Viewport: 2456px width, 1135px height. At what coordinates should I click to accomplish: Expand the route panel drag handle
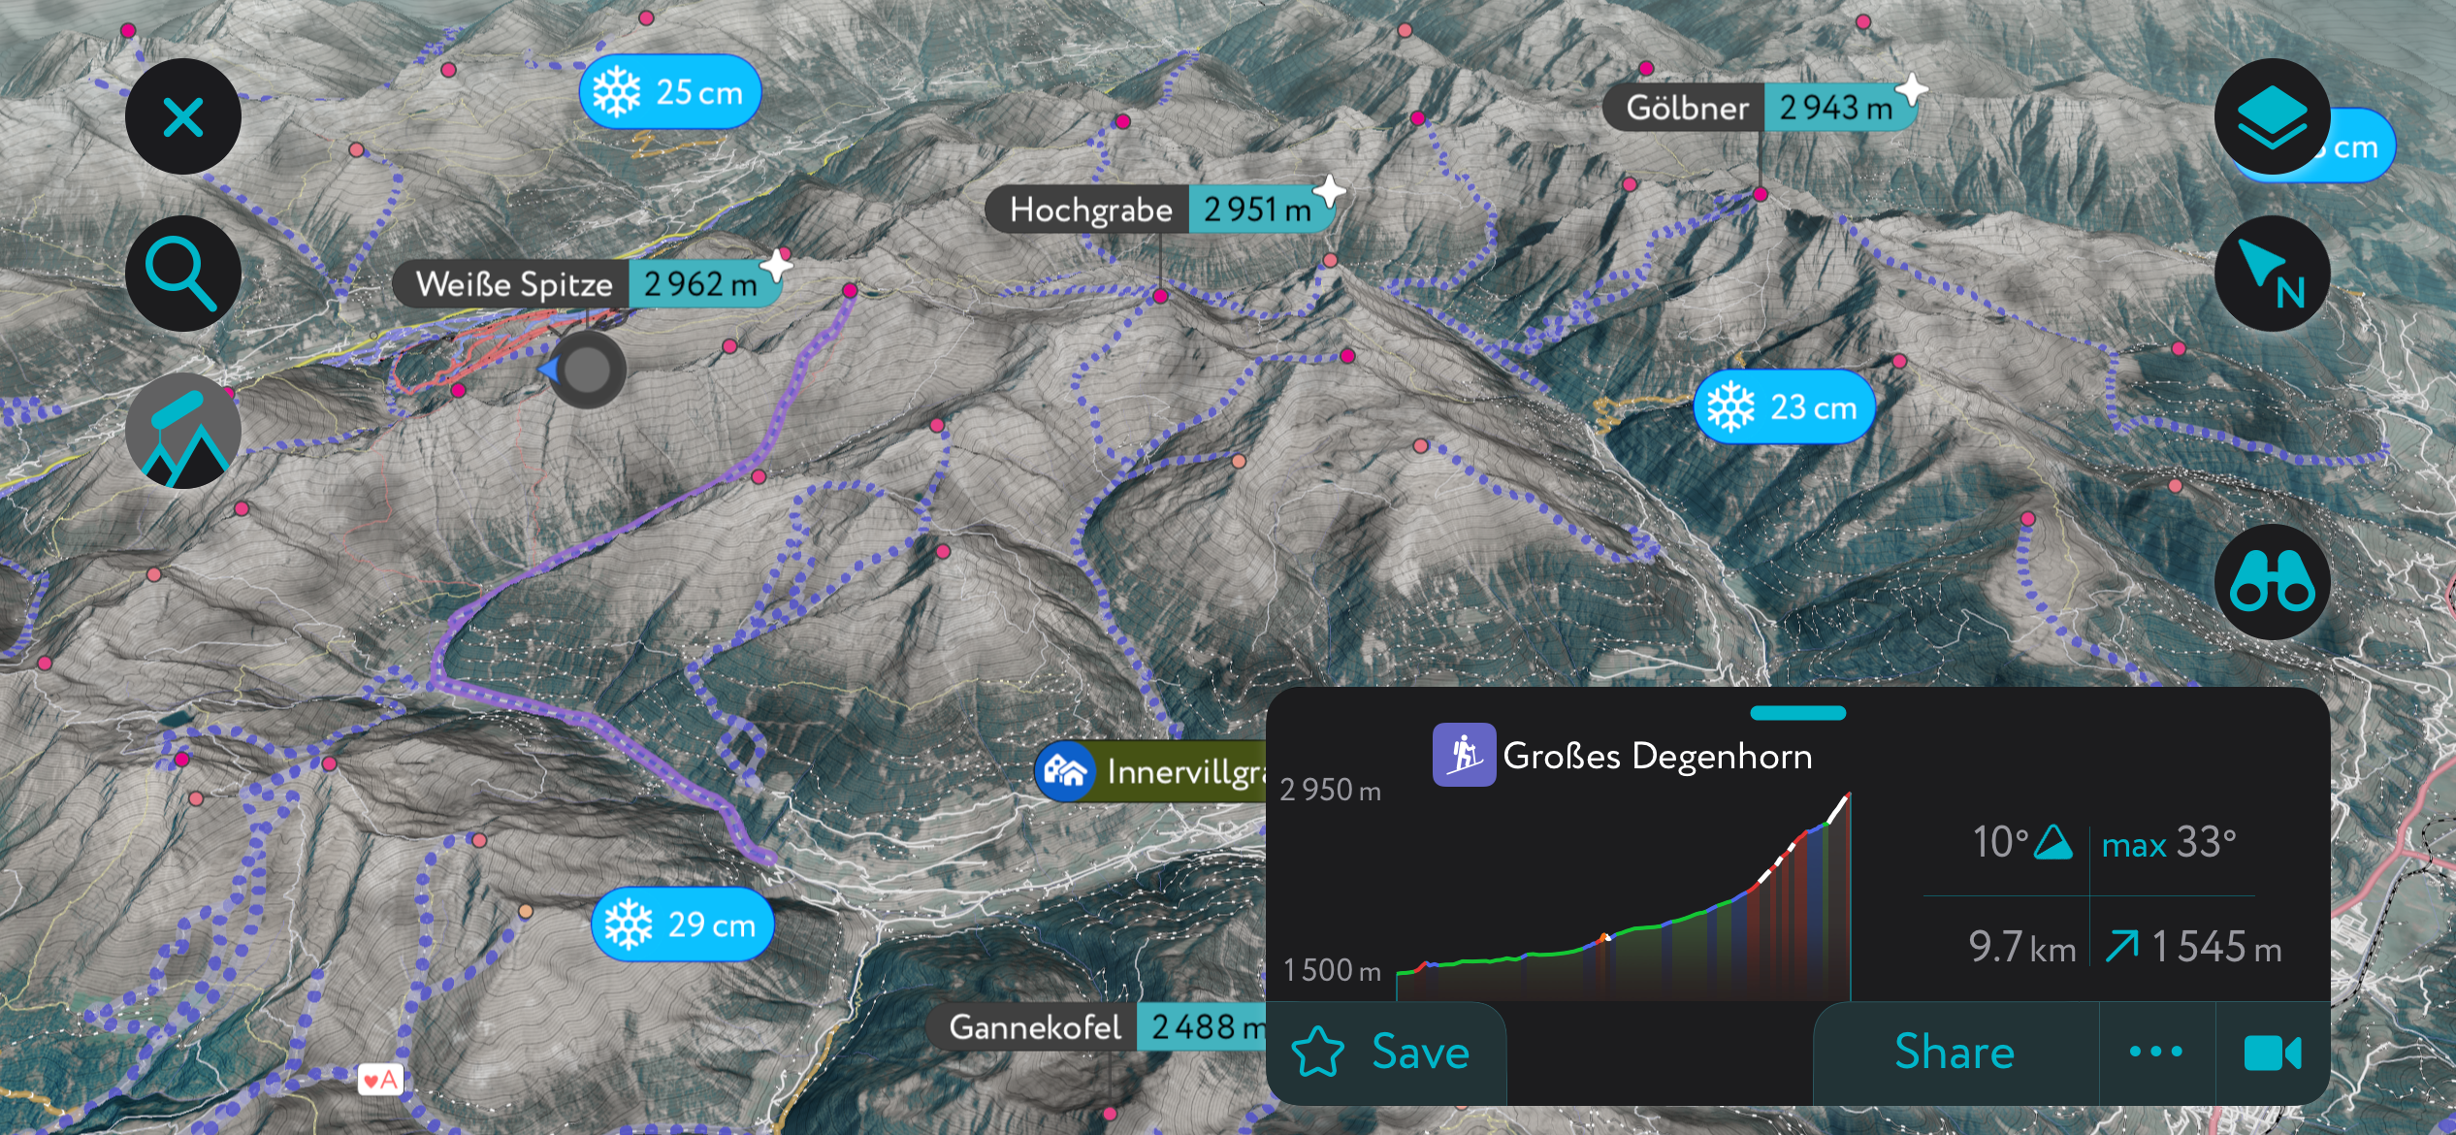point(1797,713)
